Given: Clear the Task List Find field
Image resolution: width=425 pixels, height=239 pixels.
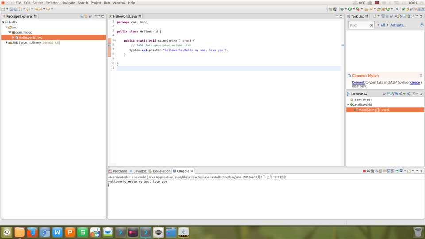Looking at the screenshot, I should (x=371, y=25).
